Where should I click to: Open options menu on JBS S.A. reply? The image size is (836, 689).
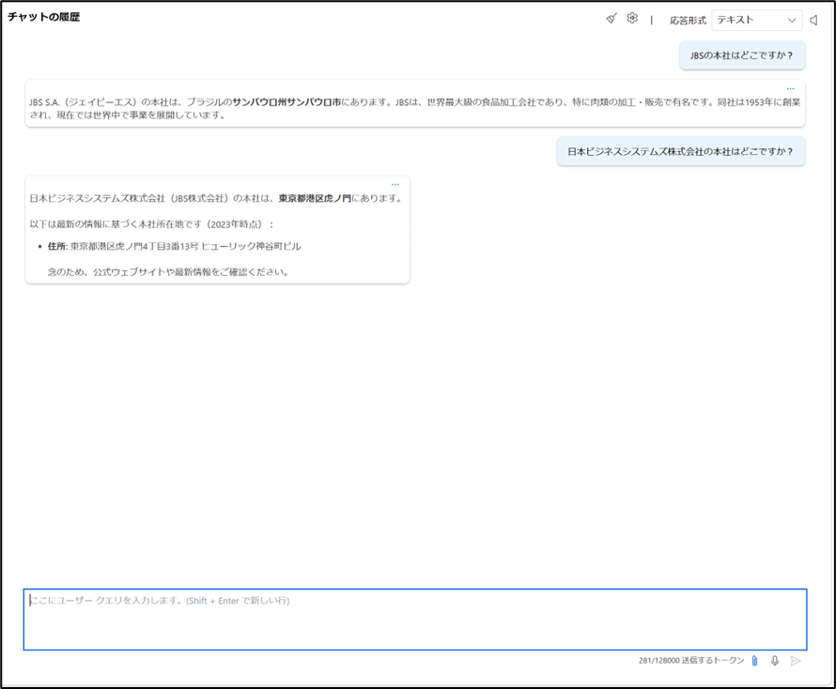pos(790,88)
